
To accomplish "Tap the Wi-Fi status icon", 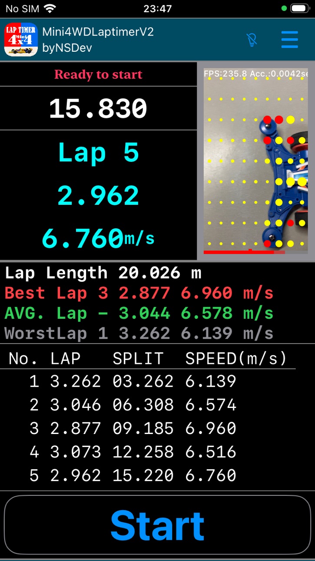I will [x=50, y=9].
